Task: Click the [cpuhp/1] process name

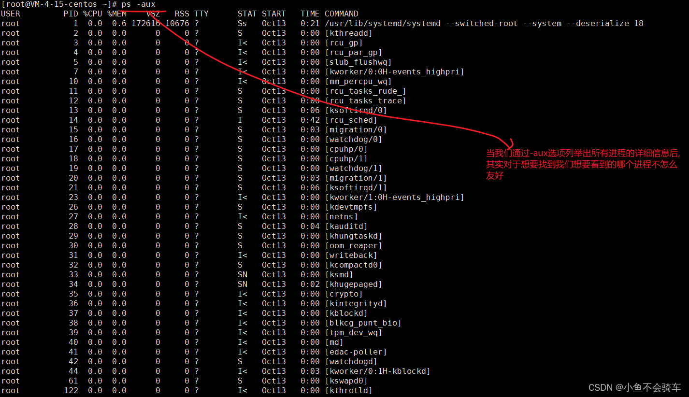Action: click(346, 159)
